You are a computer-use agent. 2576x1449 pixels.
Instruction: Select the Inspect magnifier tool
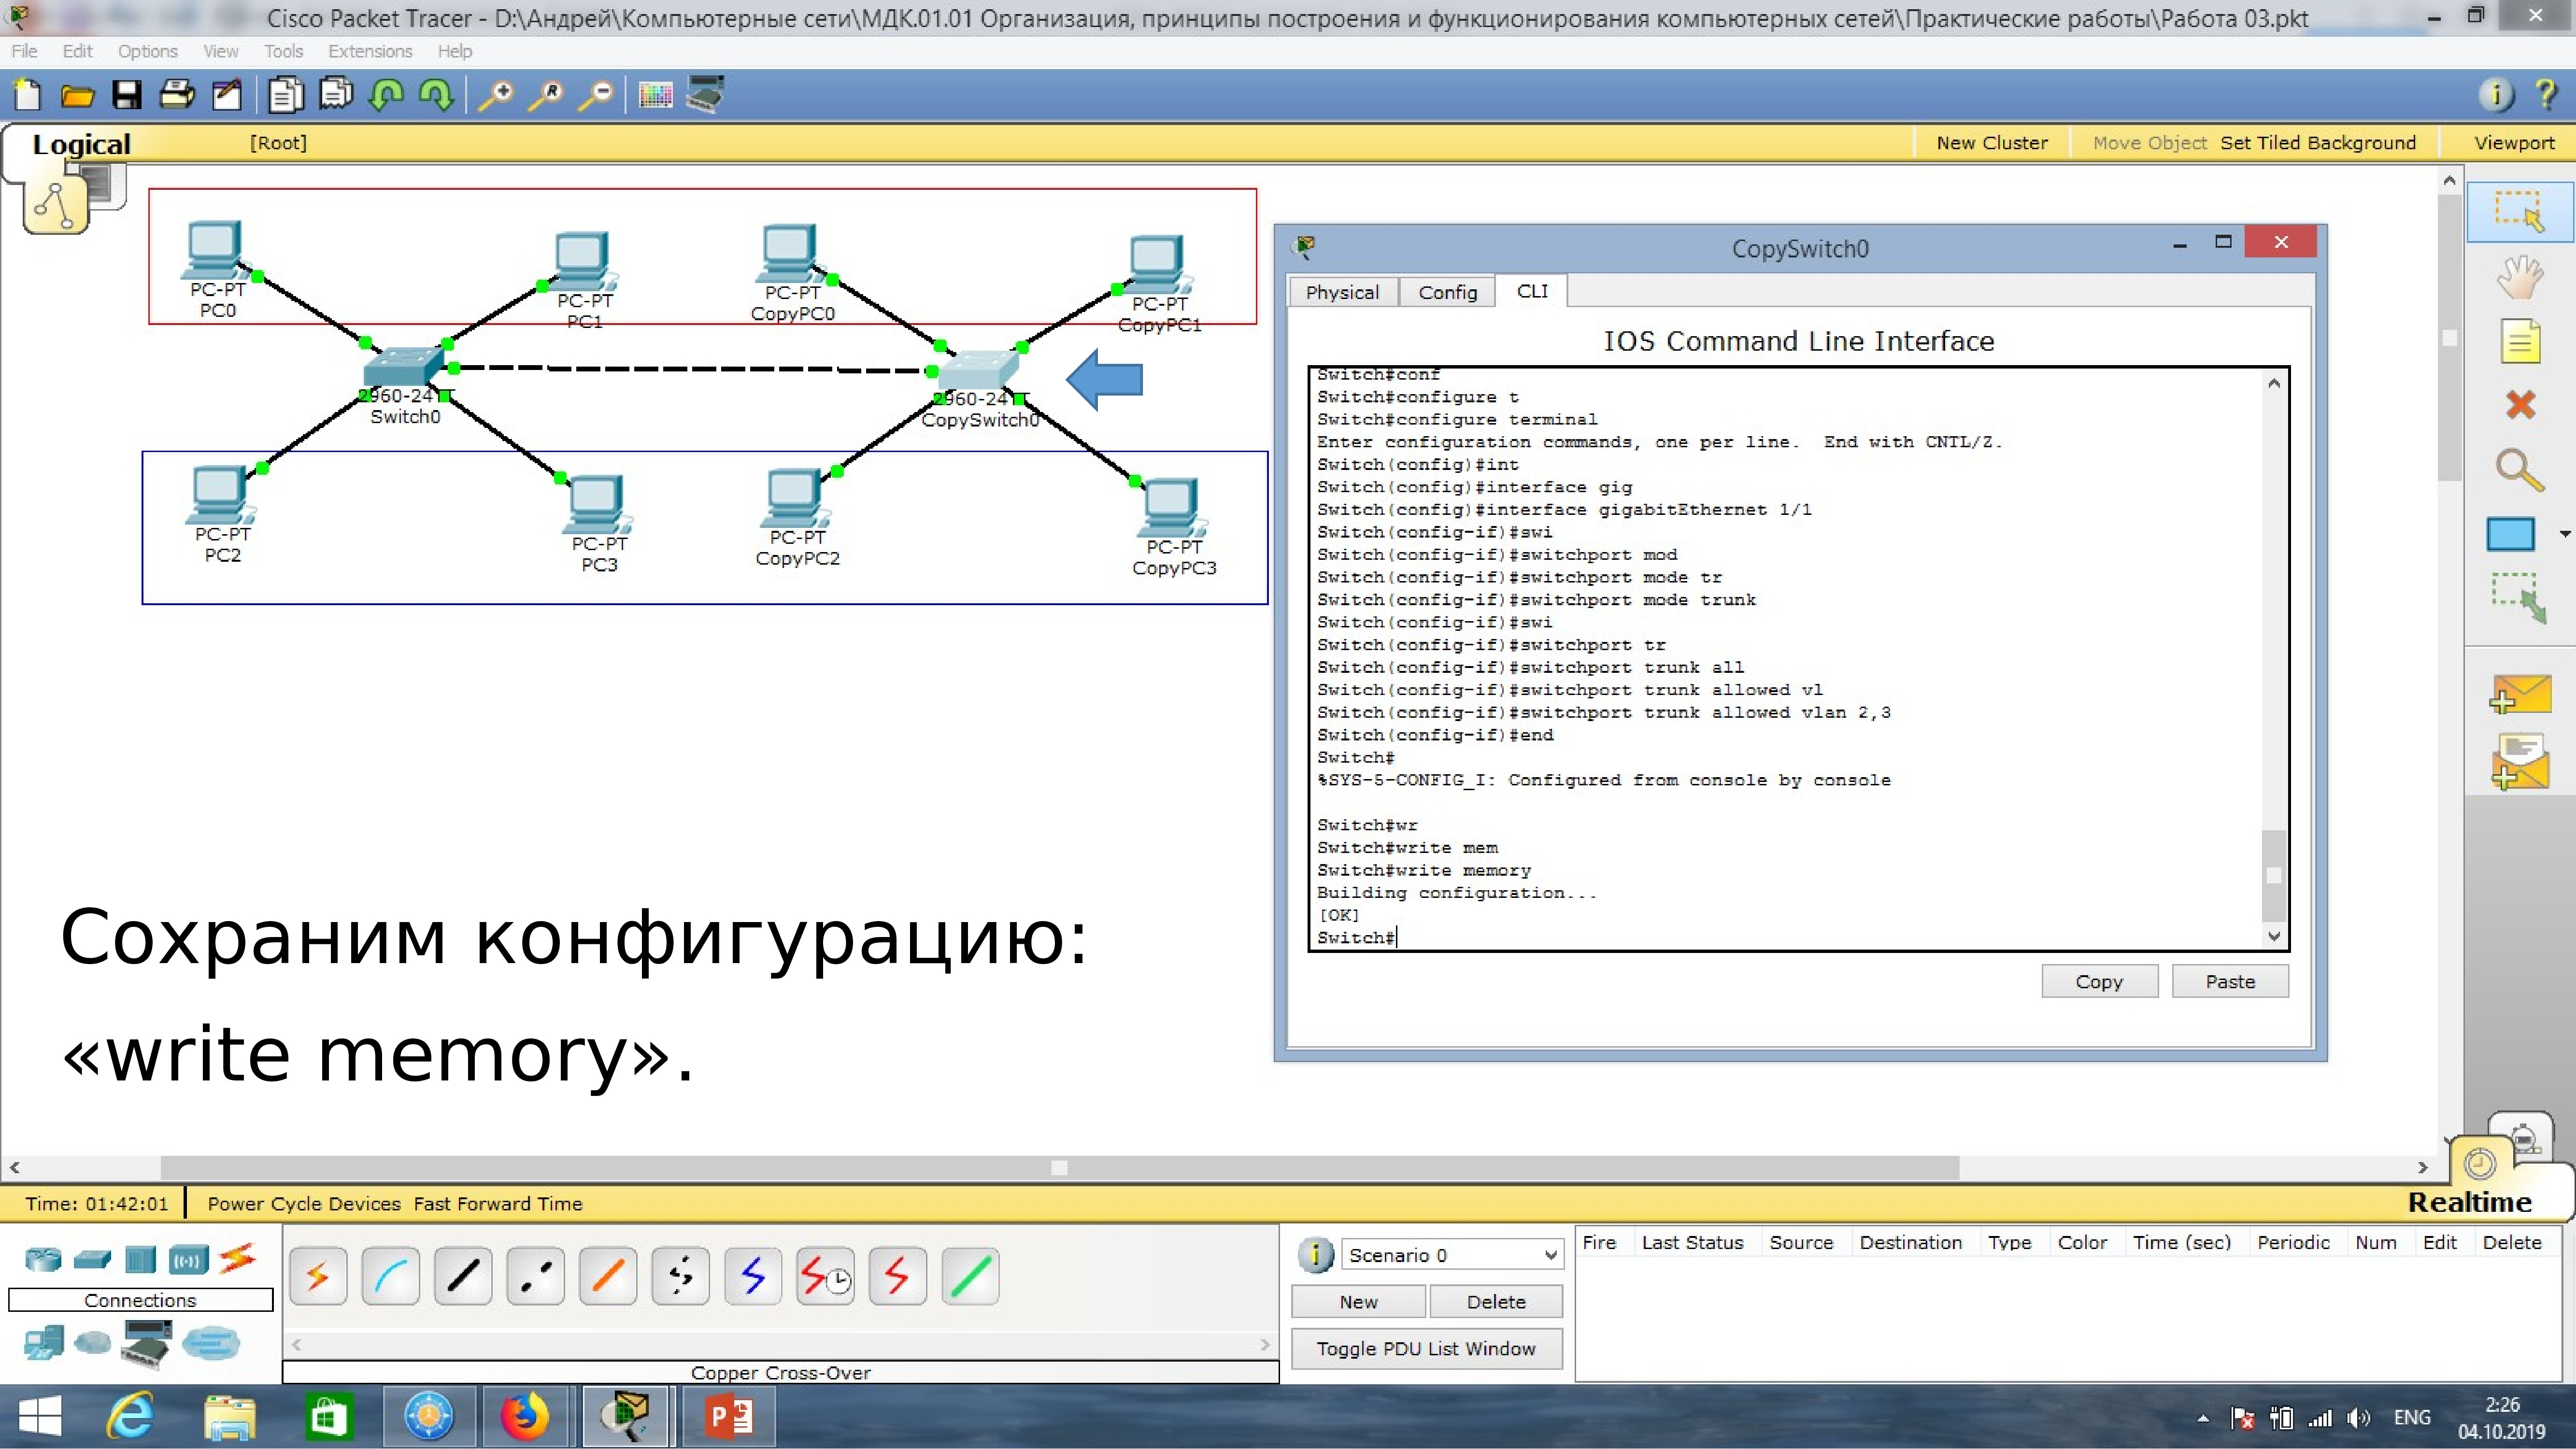tap(2519, 470)
